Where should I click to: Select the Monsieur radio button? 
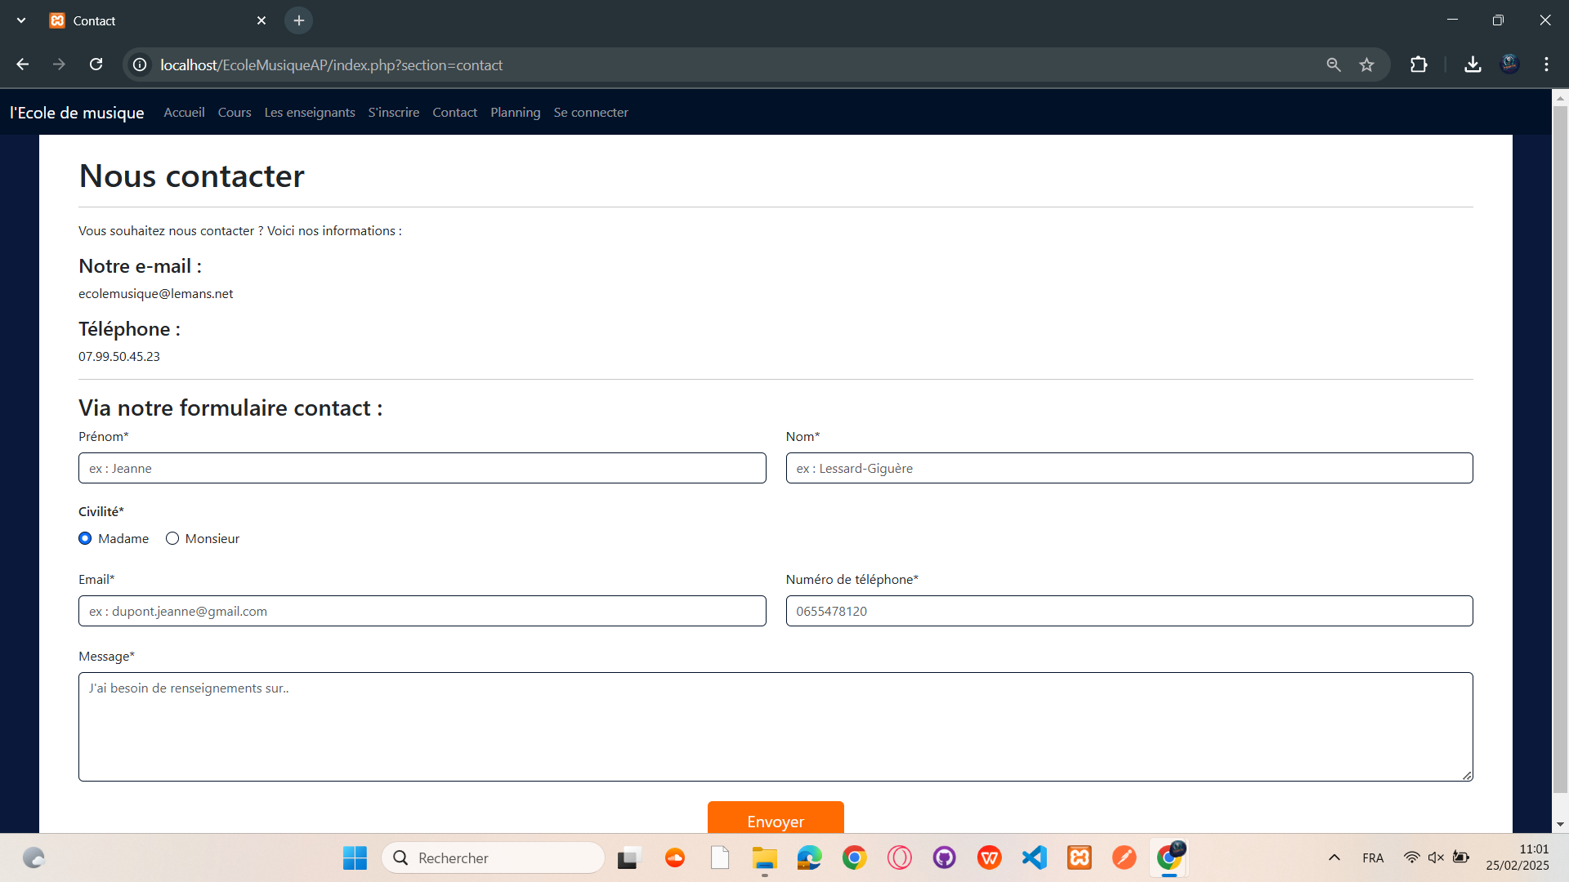172,538
